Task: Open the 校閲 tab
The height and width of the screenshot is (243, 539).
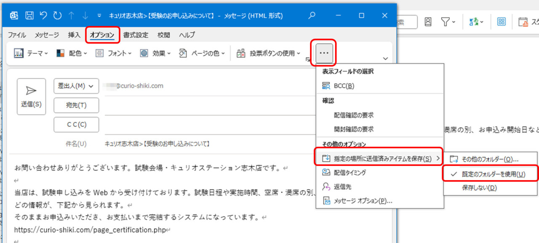Action: click(163, 35)
